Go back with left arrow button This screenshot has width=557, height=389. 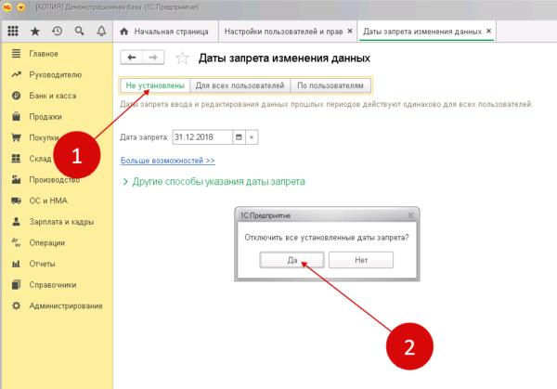pyautogui.click(x=132, y=58)
